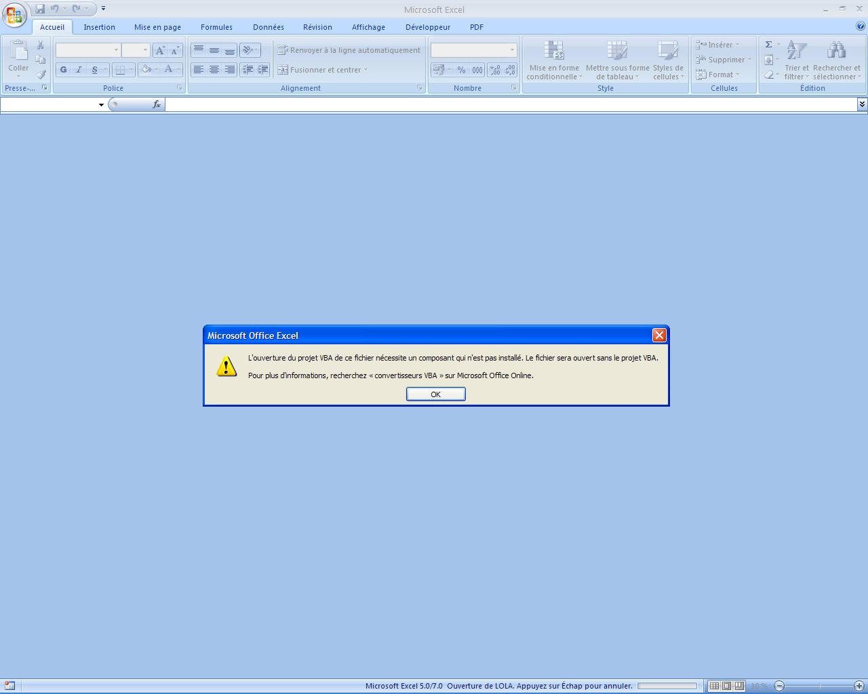Open Police dialog launcher
868x694 pixels.
click(180, 88)
